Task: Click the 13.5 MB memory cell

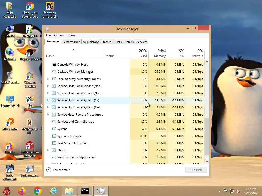Action: tap(158, 100)
